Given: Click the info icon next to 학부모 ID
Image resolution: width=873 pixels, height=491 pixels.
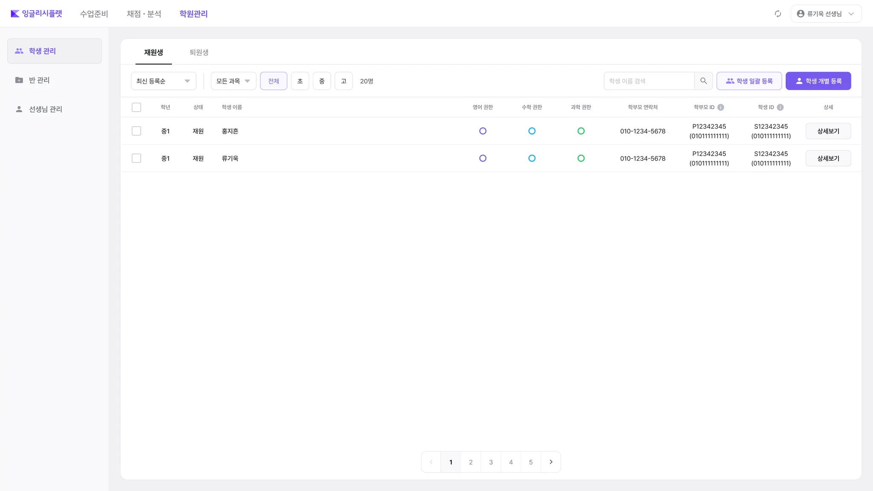Looking at the screenshot, I should point(720,107).
